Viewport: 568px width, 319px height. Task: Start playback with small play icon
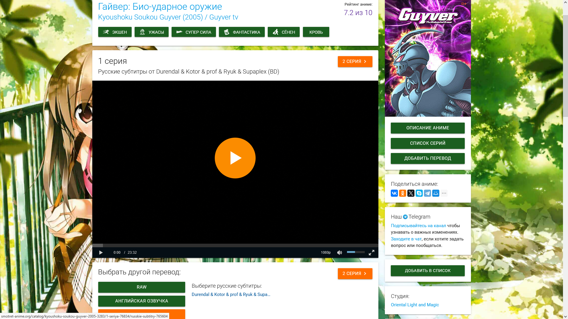(101, 253)
